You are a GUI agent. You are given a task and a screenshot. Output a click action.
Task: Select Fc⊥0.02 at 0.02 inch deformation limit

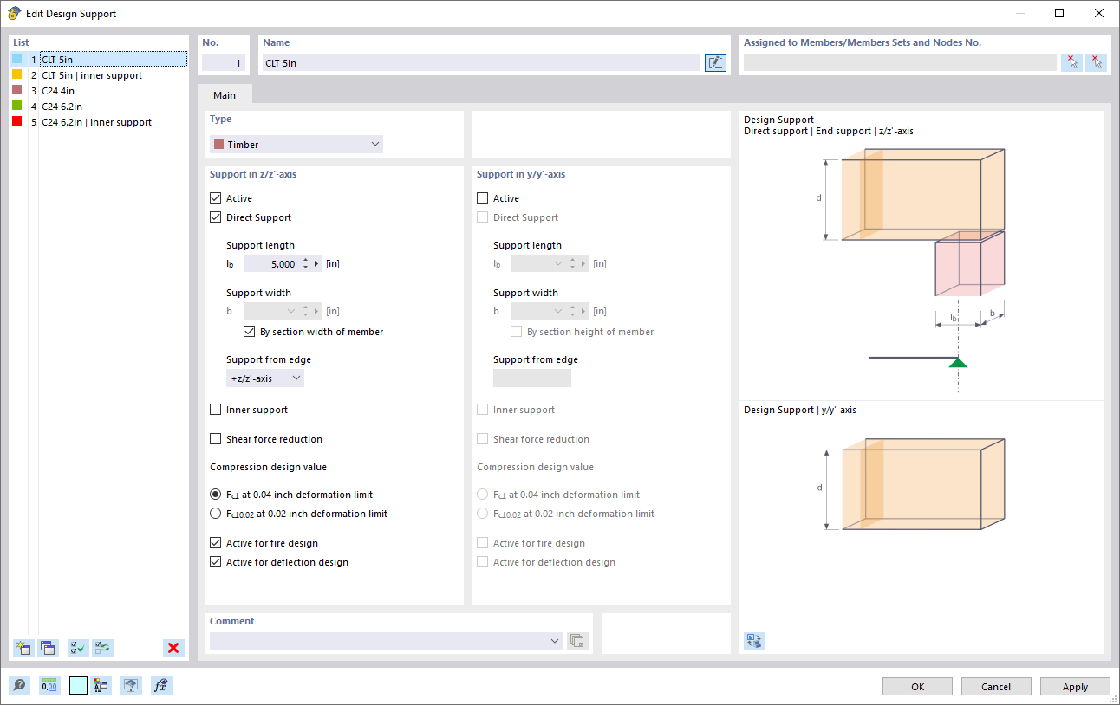click(x=215, y=513)
